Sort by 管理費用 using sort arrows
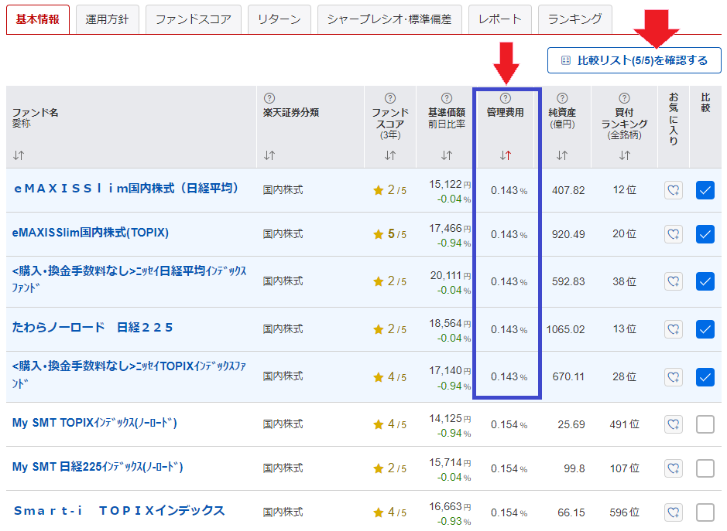 tap(506, 155)
